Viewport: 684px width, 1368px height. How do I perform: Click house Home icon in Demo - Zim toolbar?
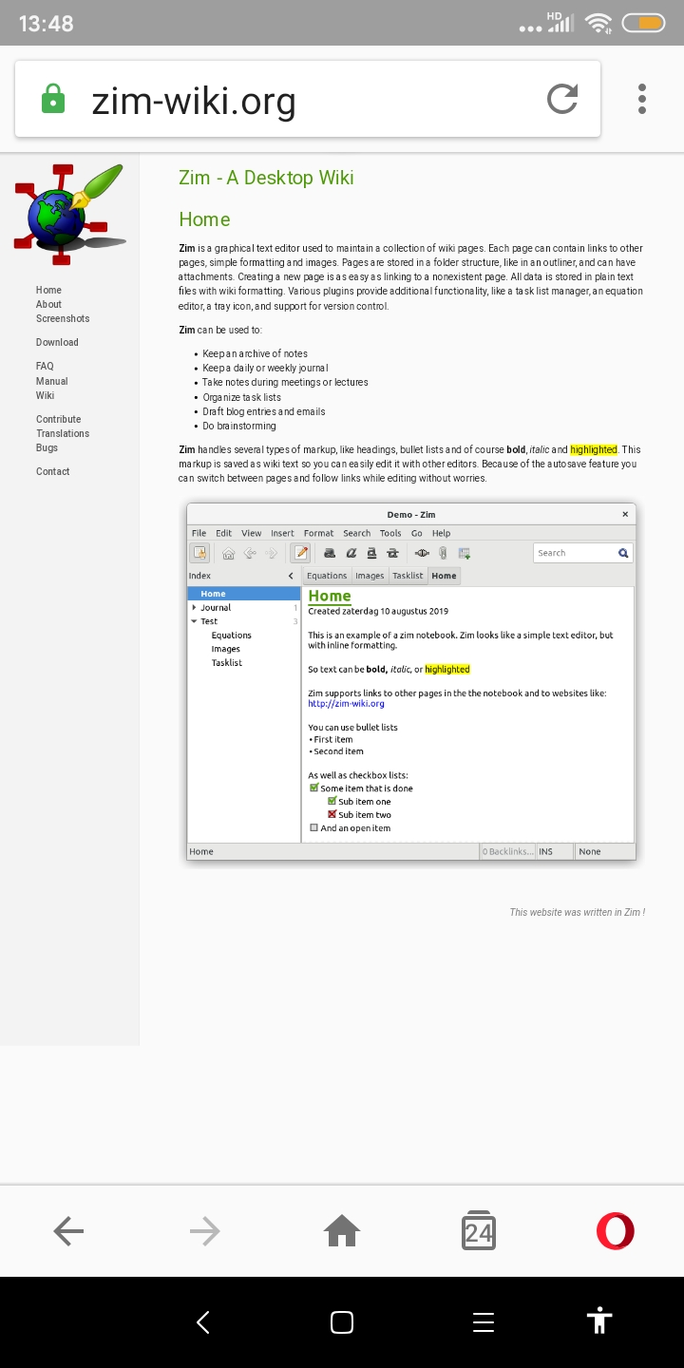click(228, 553)
